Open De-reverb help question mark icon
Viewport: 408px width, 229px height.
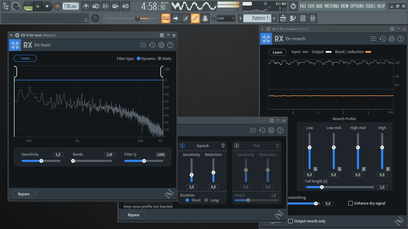[401, 39]
